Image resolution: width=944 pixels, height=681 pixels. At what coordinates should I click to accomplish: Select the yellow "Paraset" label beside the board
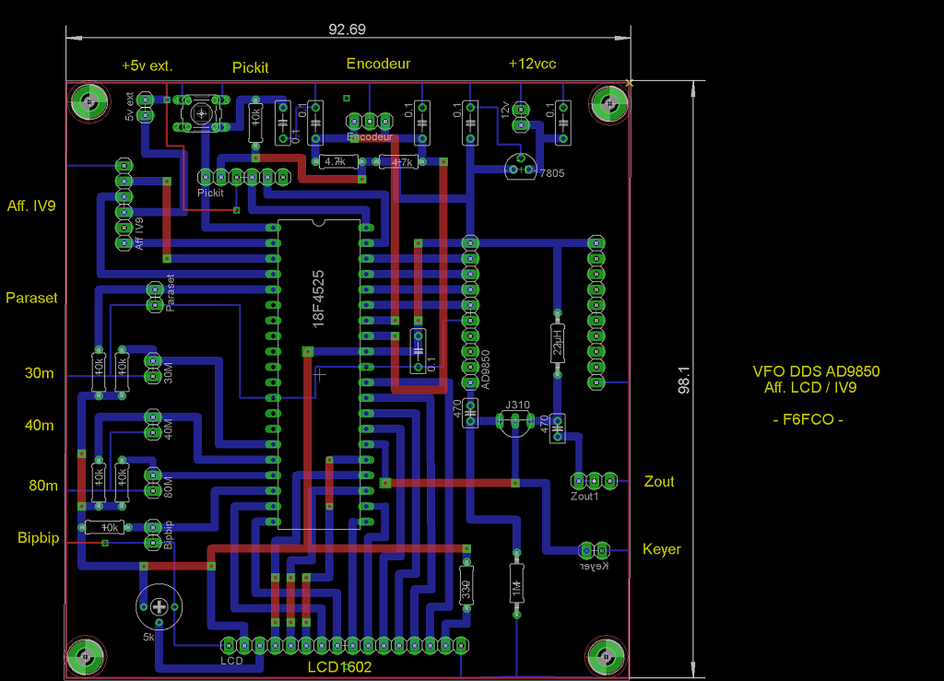tap(31, 298)
